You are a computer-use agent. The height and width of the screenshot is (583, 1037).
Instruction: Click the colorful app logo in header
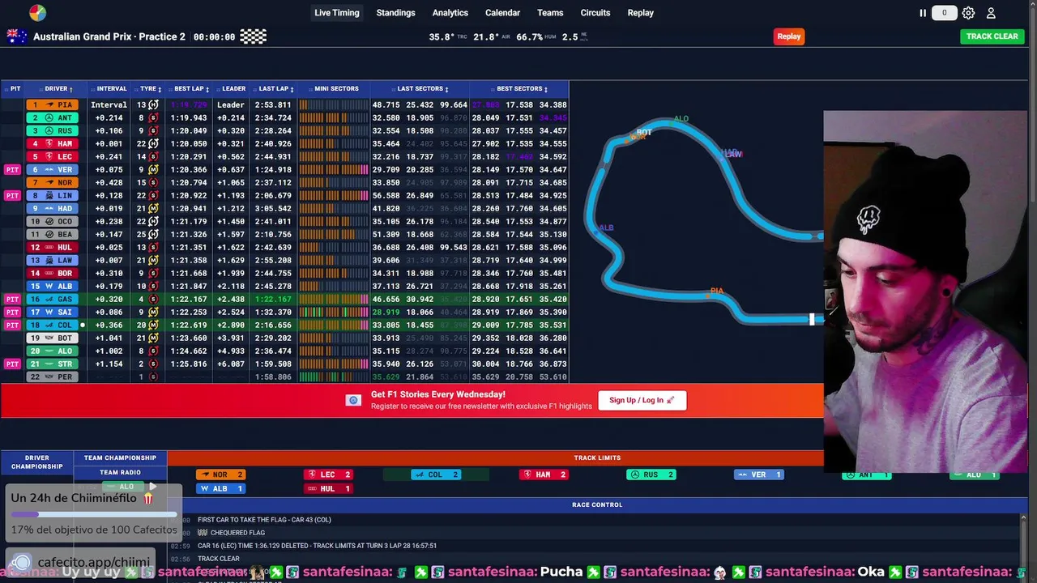37,13
